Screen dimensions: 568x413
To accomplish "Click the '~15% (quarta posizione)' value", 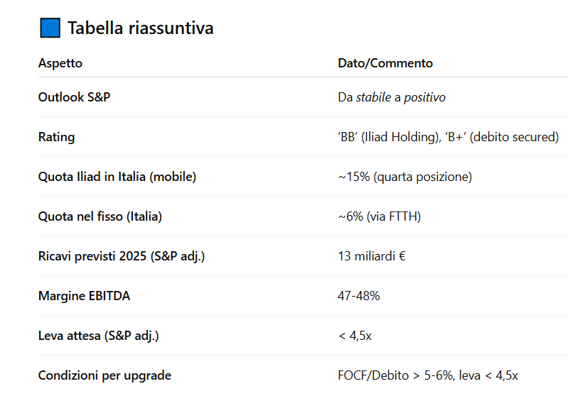I will [x=405, y=177].
